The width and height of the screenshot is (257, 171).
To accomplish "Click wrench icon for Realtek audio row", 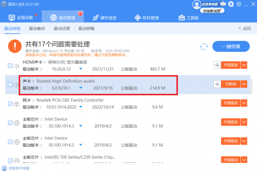I will [217, 84].
